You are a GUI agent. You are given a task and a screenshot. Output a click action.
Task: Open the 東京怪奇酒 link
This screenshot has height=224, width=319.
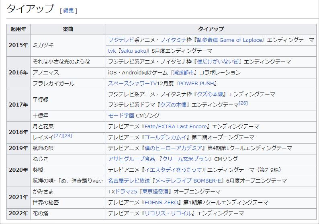point(155,191)
